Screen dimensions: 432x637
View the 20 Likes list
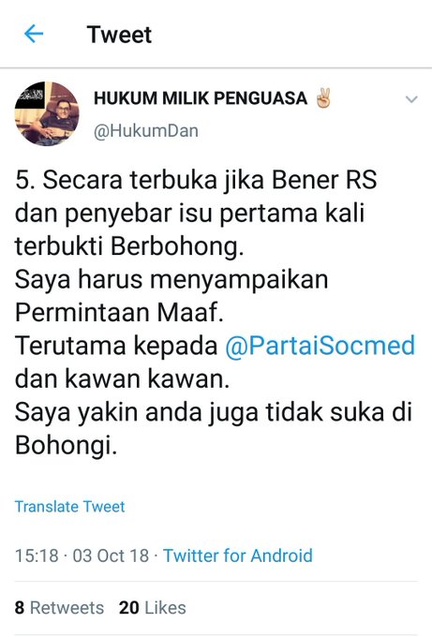click(153, 608)
